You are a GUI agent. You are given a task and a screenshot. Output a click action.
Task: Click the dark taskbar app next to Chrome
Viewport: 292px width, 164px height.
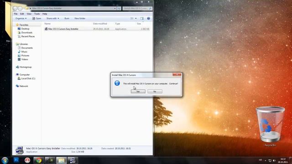[50, 160]
